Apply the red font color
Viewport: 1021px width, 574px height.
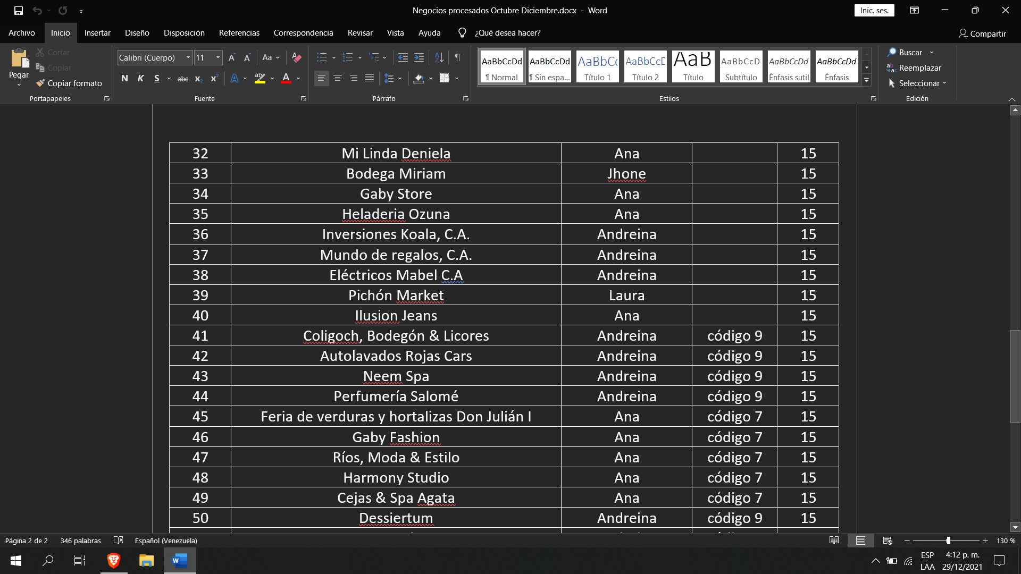[286, 79]
